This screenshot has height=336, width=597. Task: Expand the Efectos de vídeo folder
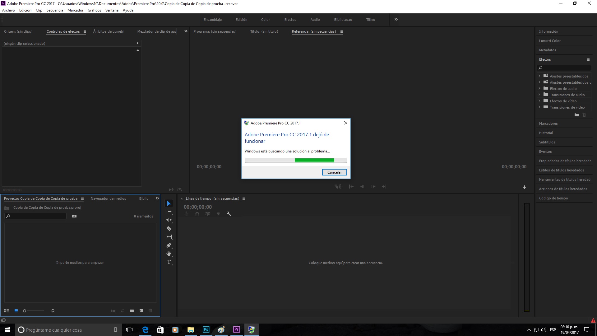[539, 101]
